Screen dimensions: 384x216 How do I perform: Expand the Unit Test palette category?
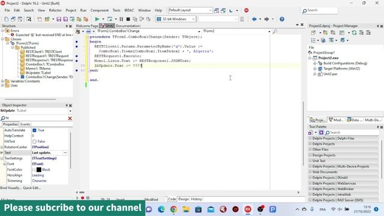[310, 161]
